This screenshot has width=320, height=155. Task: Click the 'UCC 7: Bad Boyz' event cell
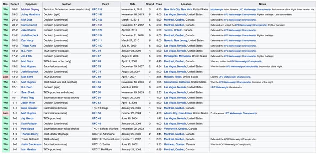tap(106, 150)
